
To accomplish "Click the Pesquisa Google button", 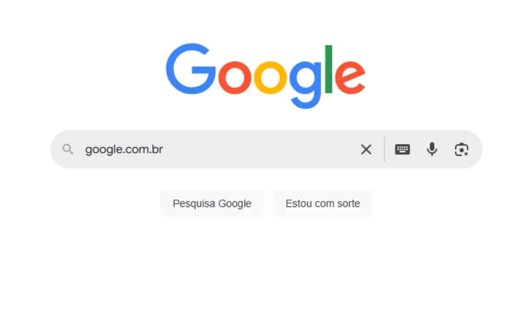I will pos(212,204).
